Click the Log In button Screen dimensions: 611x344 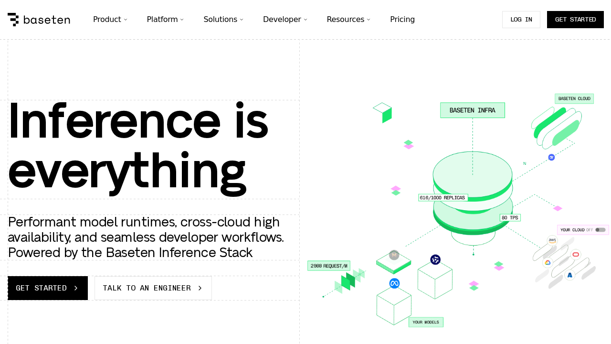[x=521, y=20]
